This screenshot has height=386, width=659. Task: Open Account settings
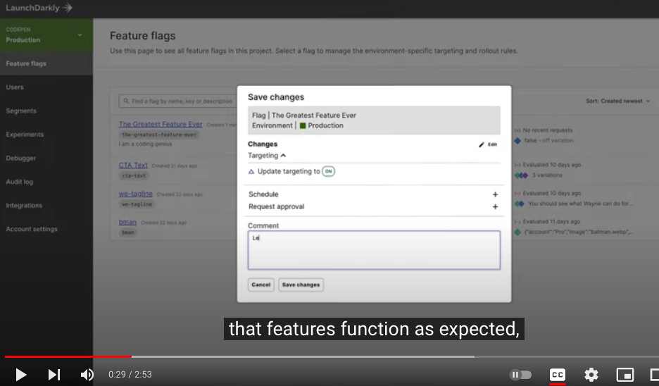coord(32,229)
